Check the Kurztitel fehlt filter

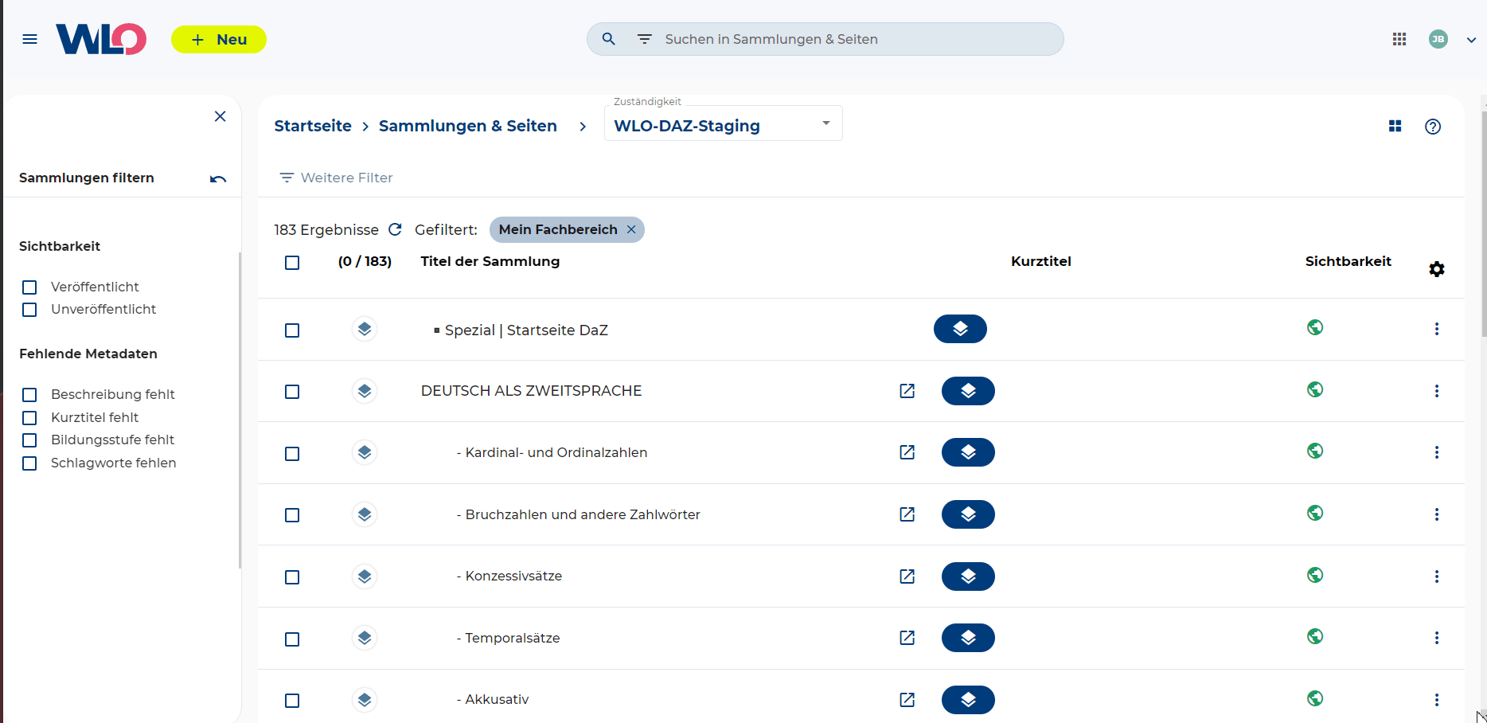click(x=29, y=418)
